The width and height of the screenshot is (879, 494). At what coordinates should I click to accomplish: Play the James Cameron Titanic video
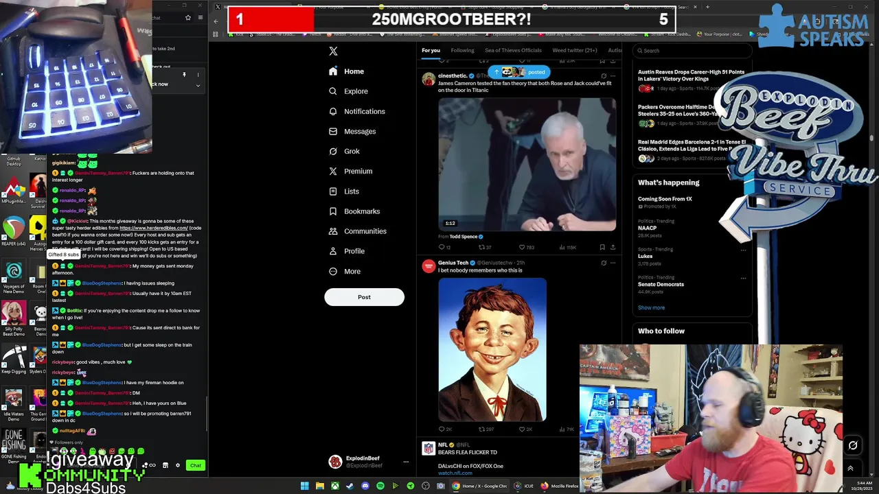[x=527, y=164]
